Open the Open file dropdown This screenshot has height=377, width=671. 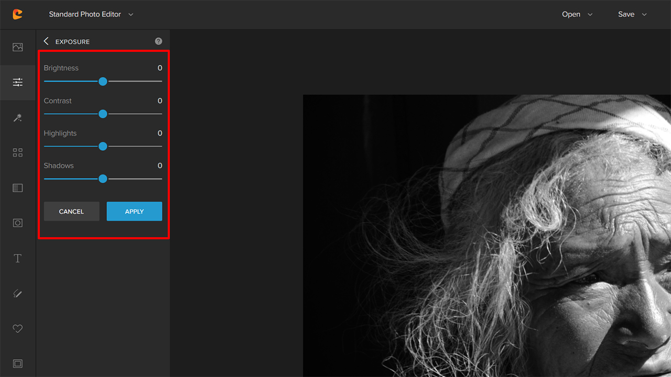tap(577, 14)
